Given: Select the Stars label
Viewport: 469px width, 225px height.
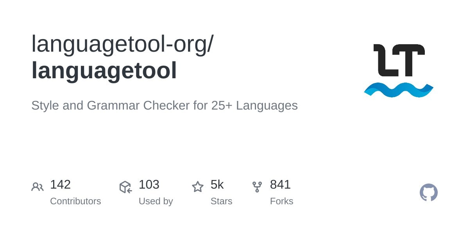Looking at the screenshot, I should [221, 201].
